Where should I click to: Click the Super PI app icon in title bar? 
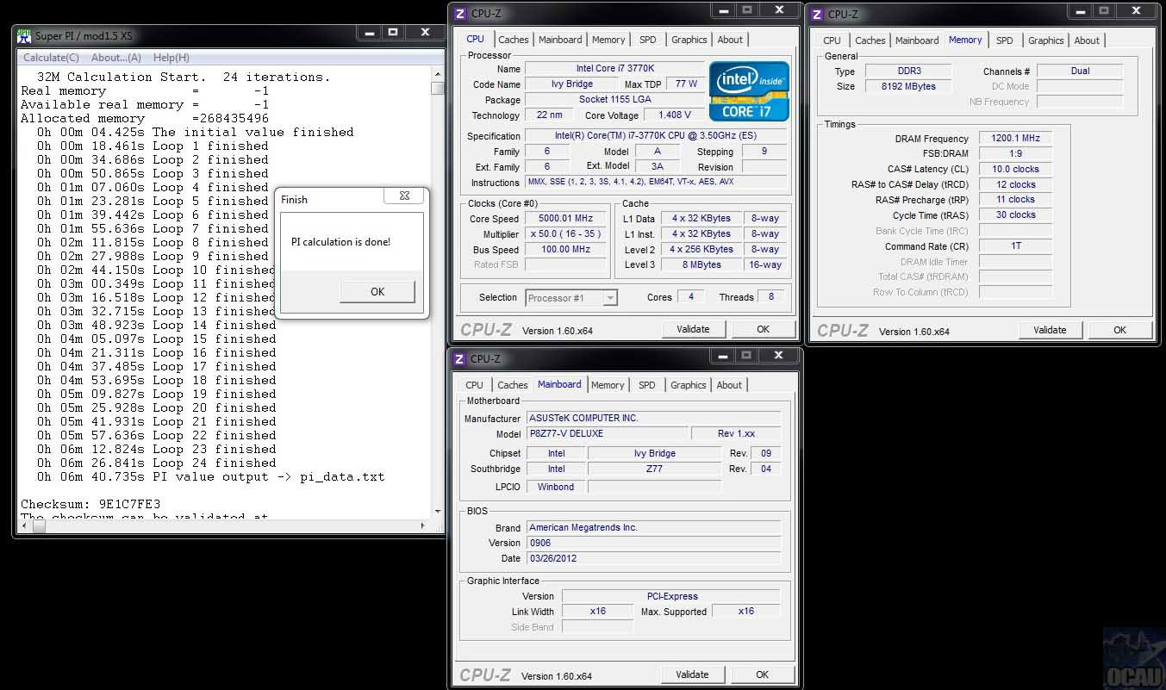click(25, 35)
